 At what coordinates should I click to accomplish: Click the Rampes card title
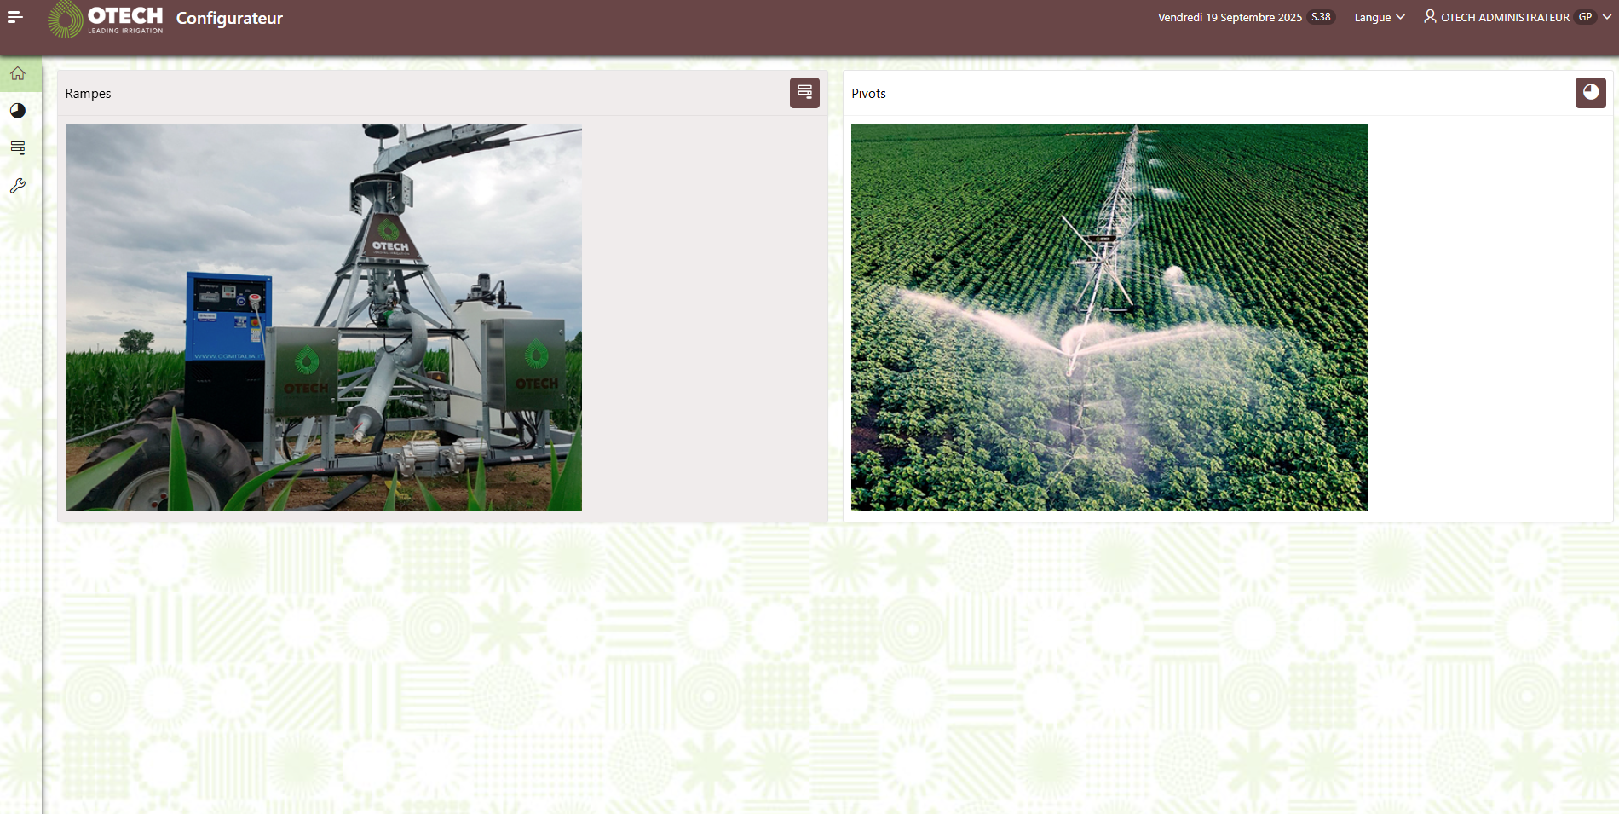[89, 94]
